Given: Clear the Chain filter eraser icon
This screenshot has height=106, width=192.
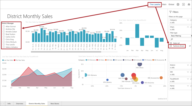Looking at the screenshot, I should pos(191,27).
